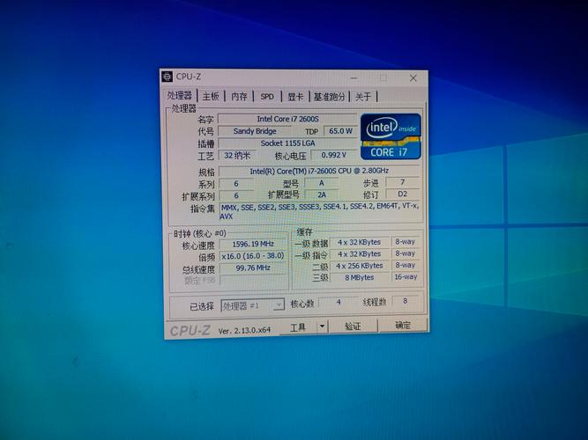Click the specification field i7-2600S CPU @ 2.80GHz
This screenshot has height=440, width=588.
coord(319,171)
